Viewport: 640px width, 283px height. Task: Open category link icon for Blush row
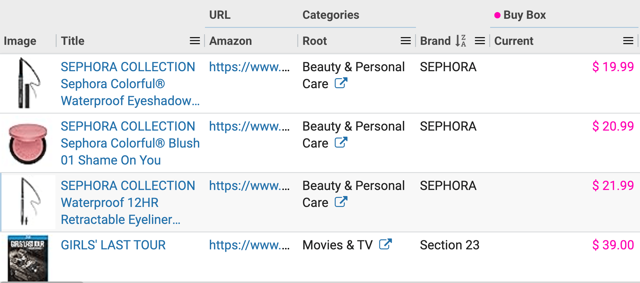341,143
